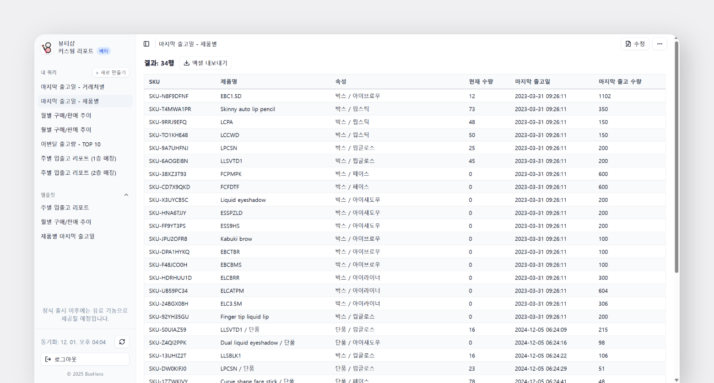This screenshot has width=714, height=383.
Task: Select 제품별 마지막 출고일 template
Action: pyautogui.click(x=68, y=236)
